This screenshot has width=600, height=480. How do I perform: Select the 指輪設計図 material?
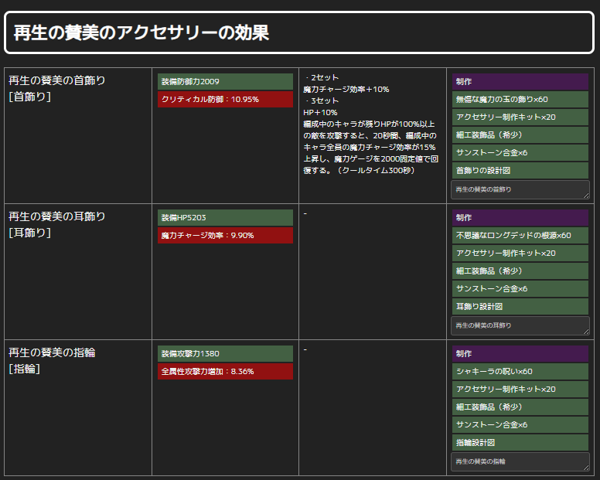click(x=520, y=443)
